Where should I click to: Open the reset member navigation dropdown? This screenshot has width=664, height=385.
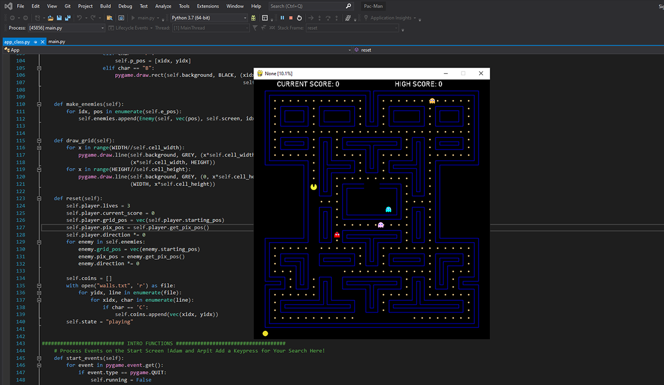[x=509, y=50]
